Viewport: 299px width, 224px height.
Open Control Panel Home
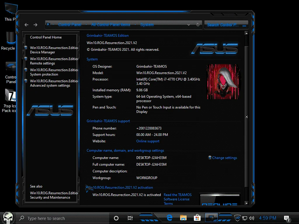(x=46, y=37)
